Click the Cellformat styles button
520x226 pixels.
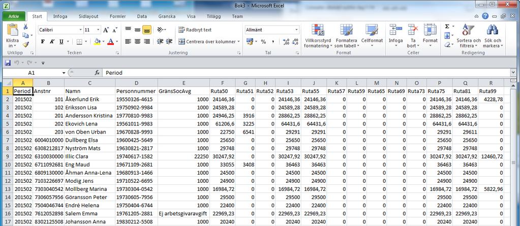(x=372, y=36)
